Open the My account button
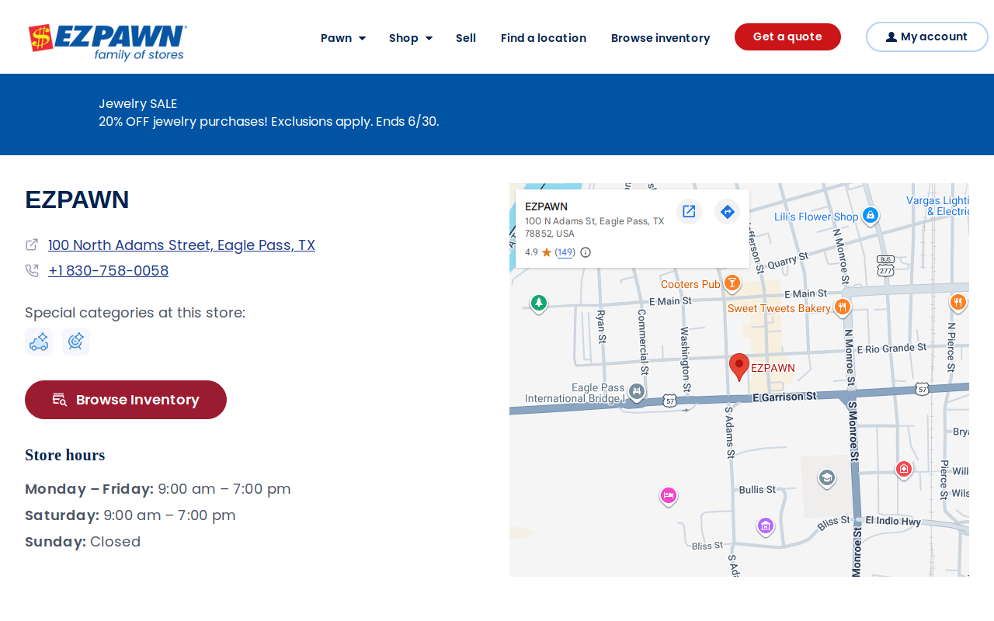 click(927, 36)
